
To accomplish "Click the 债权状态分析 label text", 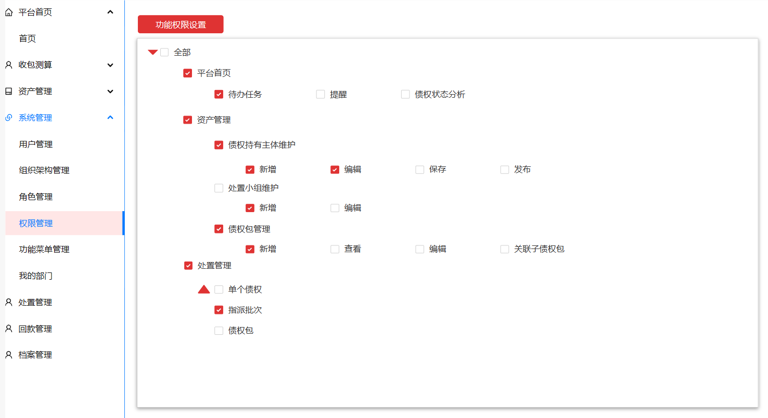I will pos(440,95).
